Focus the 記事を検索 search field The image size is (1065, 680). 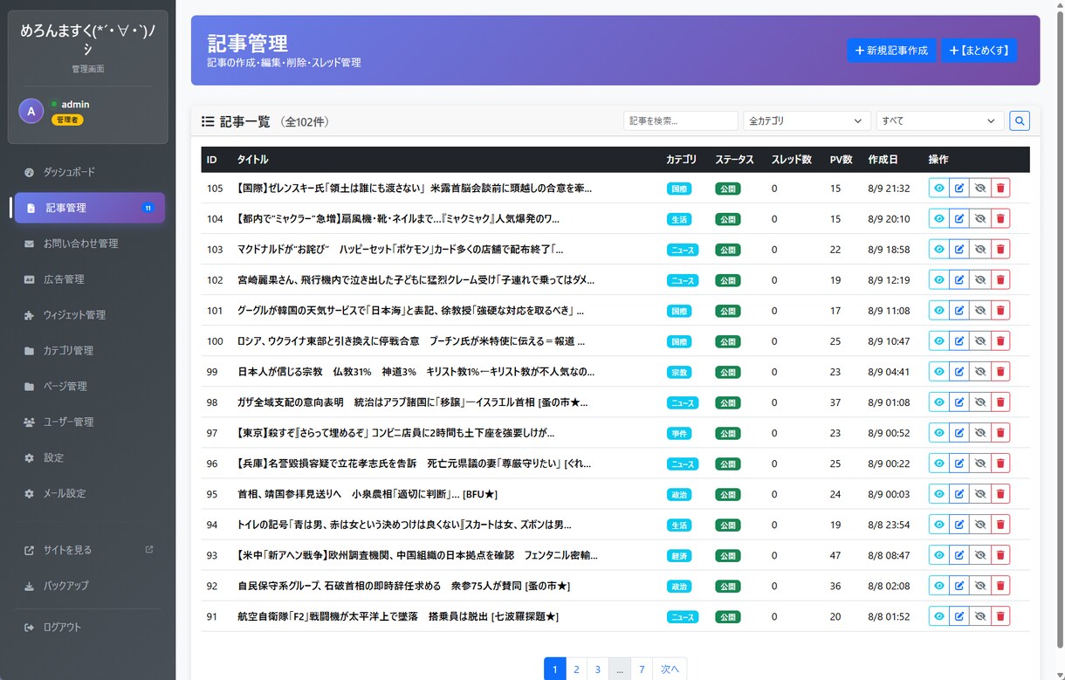point(681,120)
